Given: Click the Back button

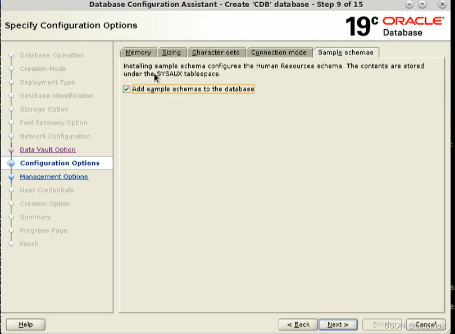Looking at the screenshot, I should point(298,324).
